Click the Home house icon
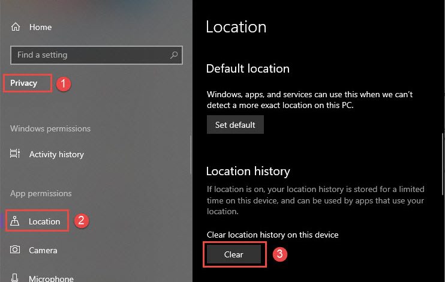The height and width of the screenshot is (282, 445). [16, 27]
